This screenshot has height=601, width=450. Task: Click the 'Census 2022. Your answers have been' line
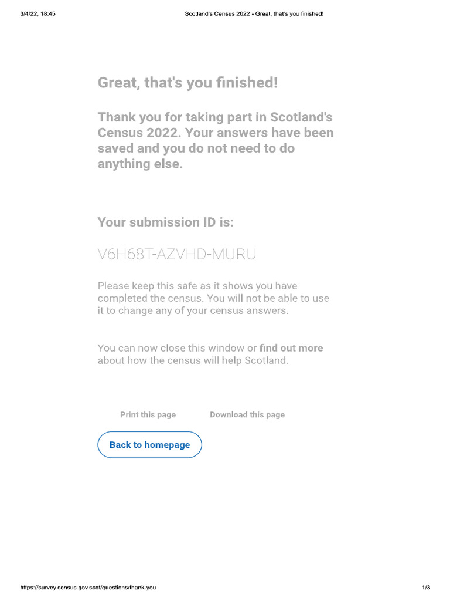coord(215,133)
